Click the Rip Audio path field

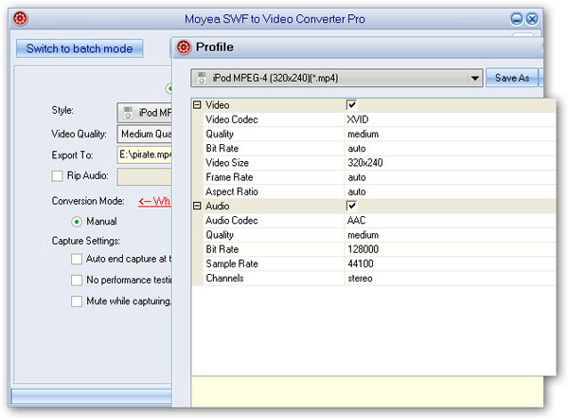pos(144,176)
